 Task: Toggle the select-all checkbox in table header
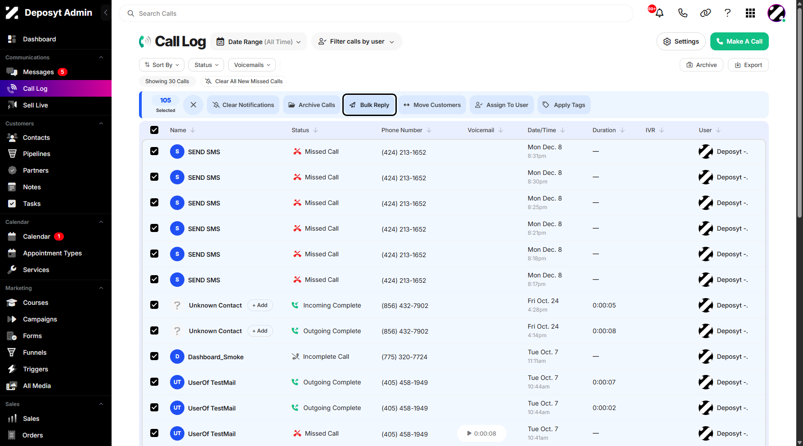click(154, 130)
